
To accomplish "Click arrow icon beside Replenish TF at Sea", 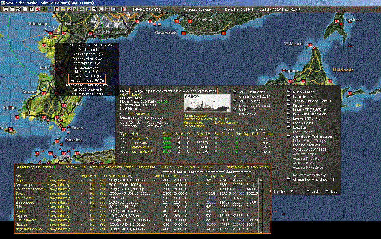I will point(289,119).
